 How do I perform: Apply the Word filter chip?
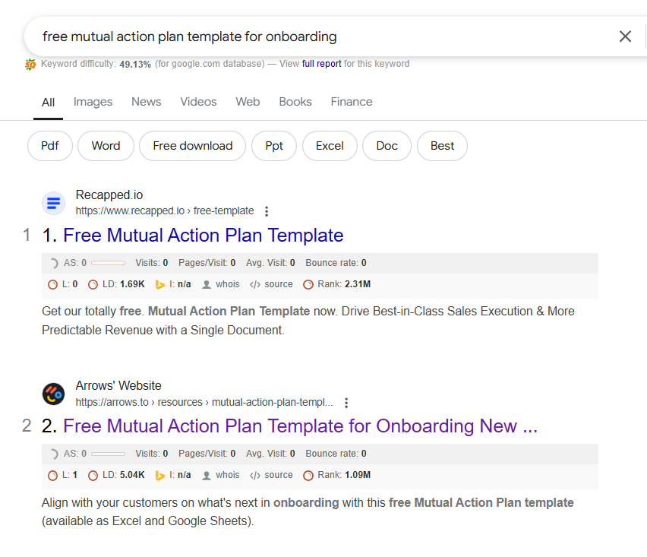tap(106, 146)
